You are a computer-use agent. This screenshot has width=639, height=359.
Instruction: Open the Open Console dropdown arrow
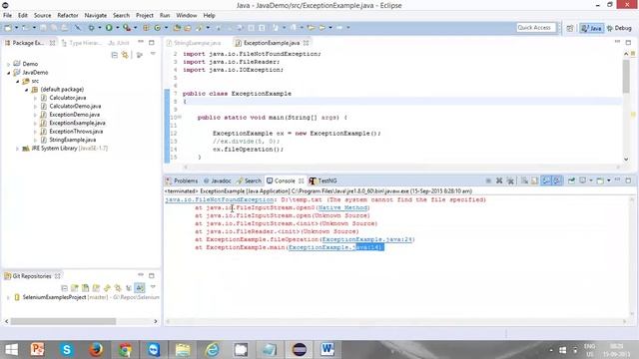(609, 180)
